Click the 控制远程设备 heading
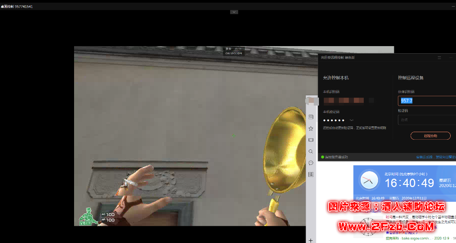 (x=411, y=78)
